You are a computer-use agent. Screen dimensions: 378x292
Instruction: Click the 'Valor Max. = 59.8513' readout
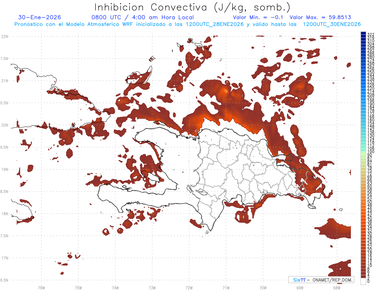[320, 17]
